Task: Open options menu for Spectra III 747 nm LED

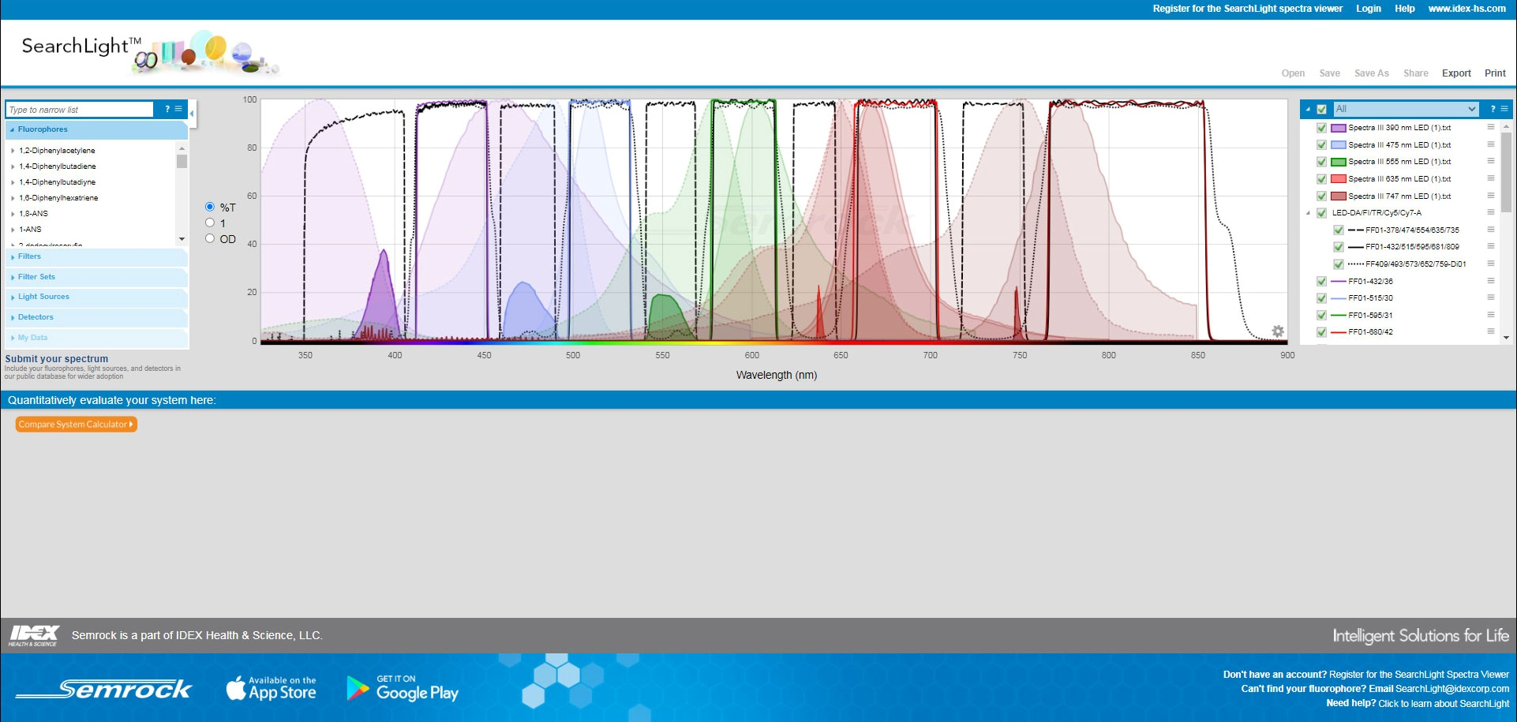Action: tap(1491, 196)
